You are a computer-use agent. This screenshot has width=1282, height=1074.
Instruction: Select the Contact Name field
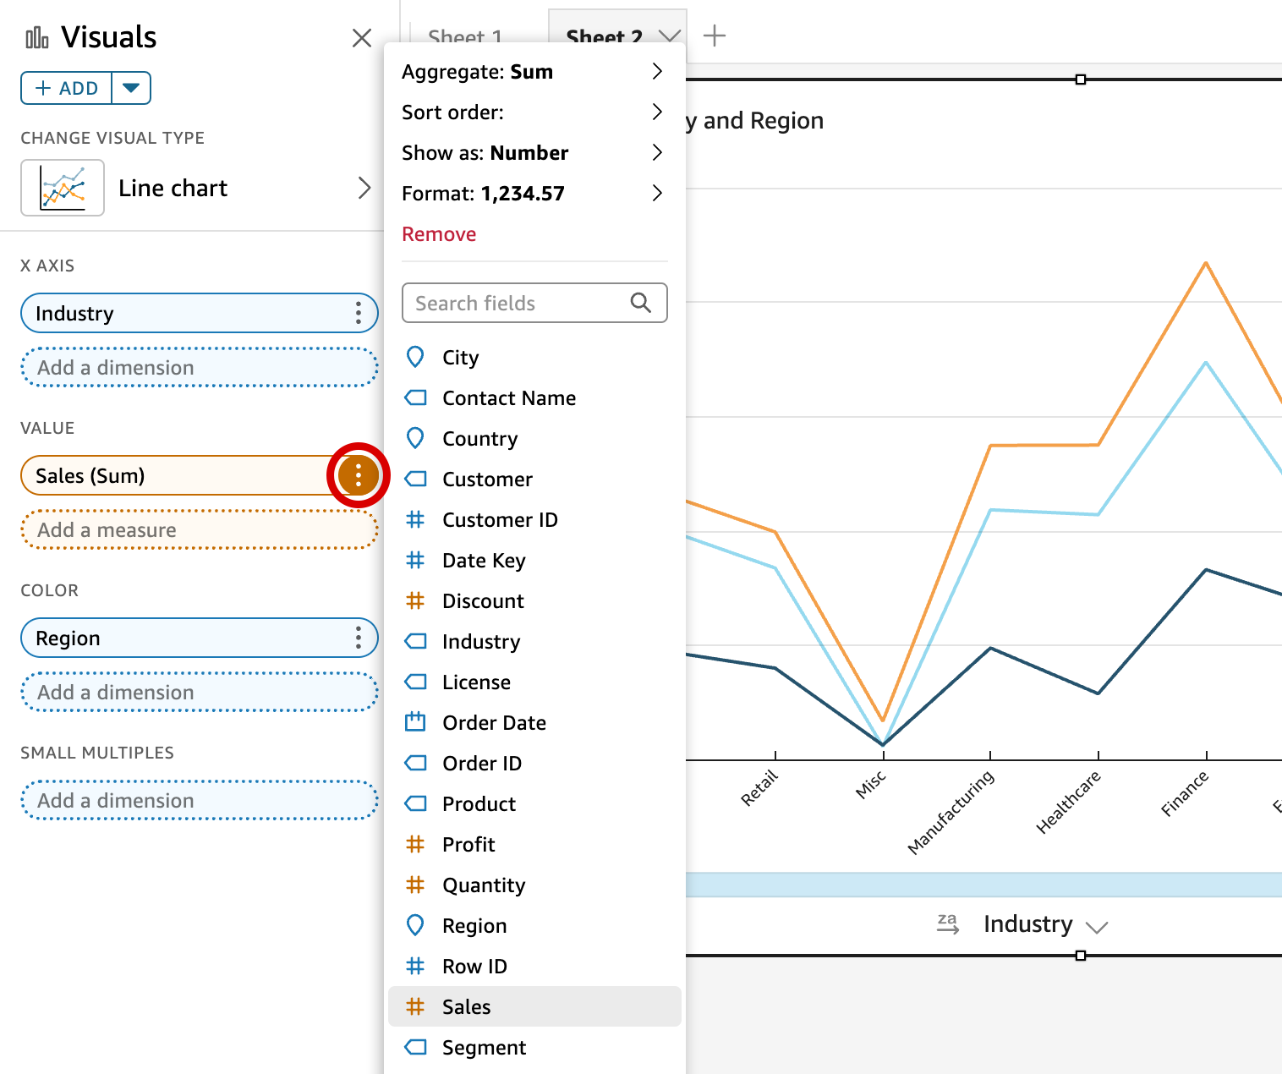click(534, 397)
